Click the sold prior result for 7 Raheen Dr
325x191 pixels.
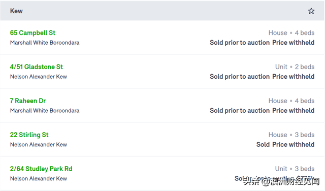point(262,111)
